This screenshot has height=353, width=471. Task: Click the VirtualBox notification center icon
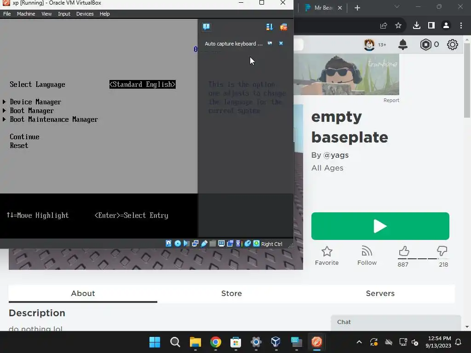coord(207,27)
